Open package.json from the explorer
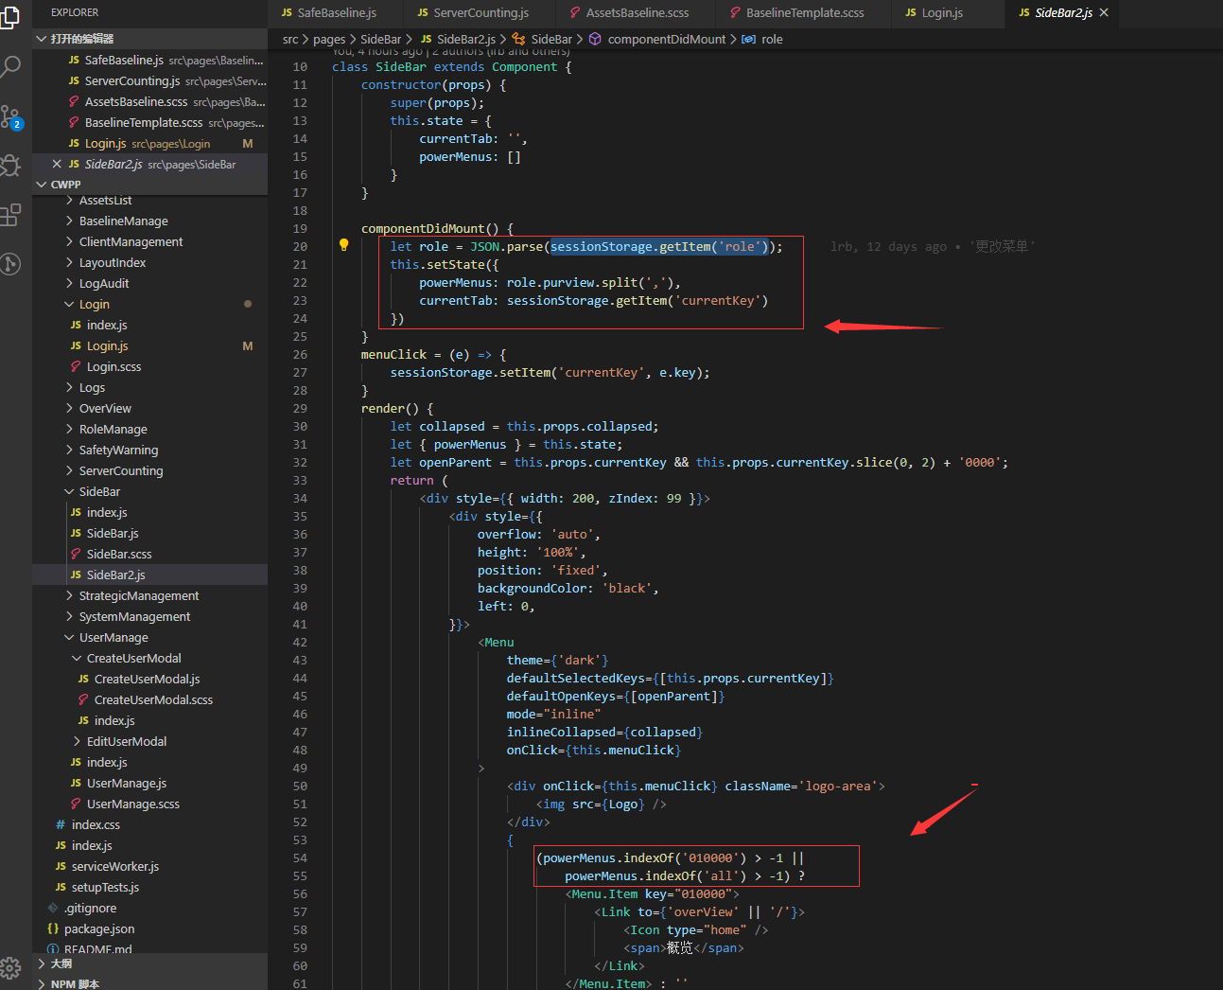Viewport: 1223px width, 990px height. pyautogui.click(x=98, y=928)
